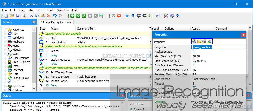Click the green Run script toolbar icon

pos(72,16)
